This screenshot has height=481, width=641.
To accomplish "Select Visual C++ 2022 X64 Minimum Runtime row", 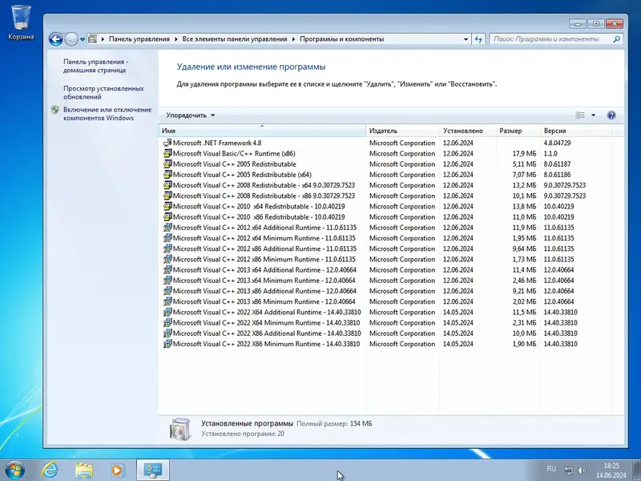I will coord(386,323).
